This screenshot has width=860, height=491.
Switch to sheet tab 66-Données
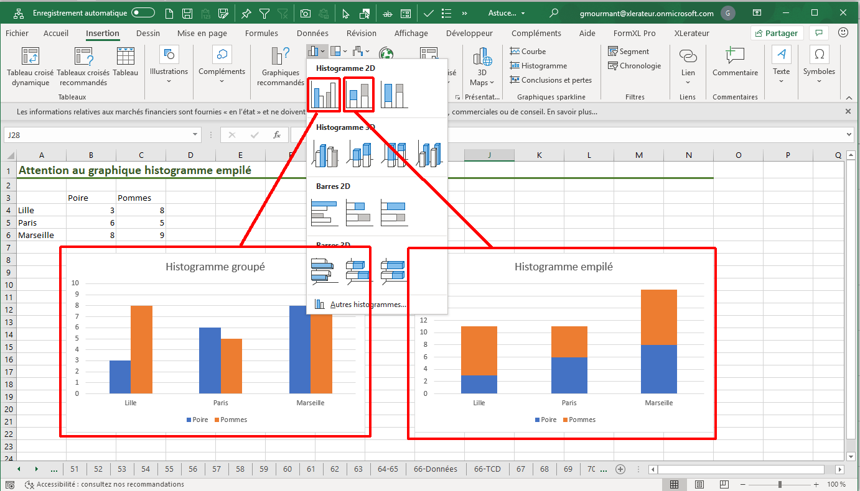(x=435, y=469)
